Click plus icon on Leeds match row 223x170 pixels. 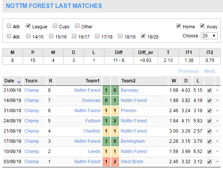[217, 151]
